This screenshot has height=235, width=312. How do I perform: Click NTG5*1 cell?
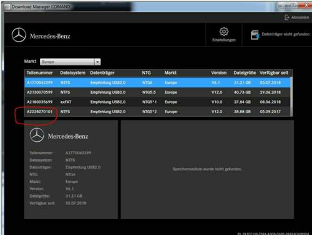coord(149,102)
